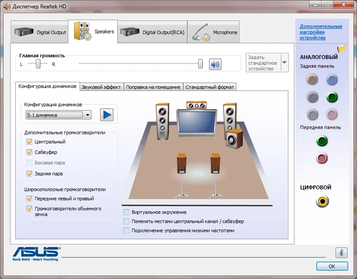The image size is (357, 279).
Task: Click the black rear panel jack
Action: [312, 97]
